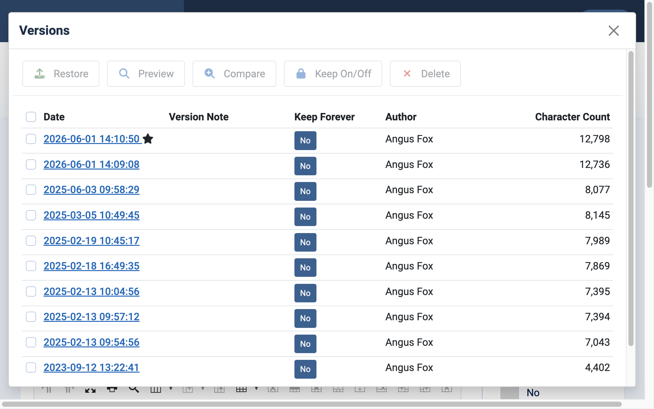Click character count 7,989
This screenshot has height=409, width=654.
(597, 241)
